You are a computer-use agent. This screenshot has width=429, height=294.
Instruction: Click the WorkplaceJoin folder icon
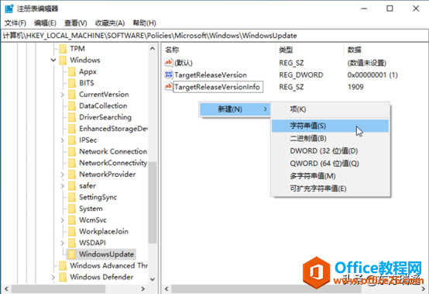pos(72,231)
